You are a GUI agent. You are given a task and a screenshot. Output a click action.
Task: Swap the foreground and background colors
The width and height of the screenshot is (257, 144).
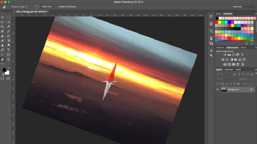[8, 68]
